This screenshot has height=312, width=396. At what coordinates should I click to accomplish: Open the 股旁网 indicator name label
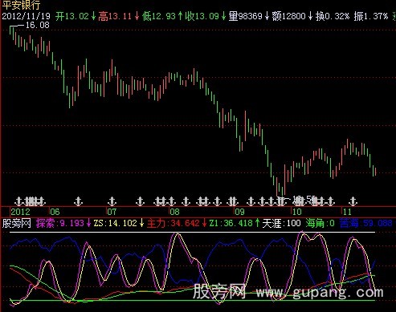(17, 223)
